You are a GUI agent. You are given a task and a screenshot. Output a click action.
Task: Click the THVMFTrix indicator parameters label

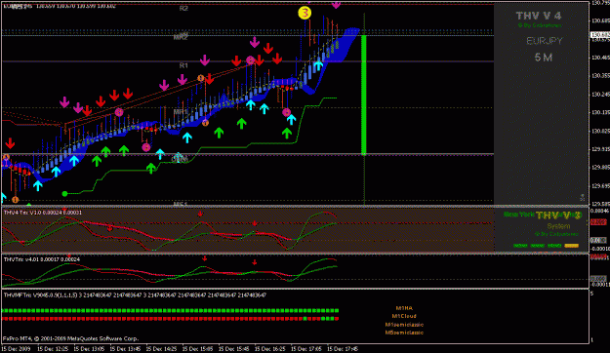click(135, 295)
